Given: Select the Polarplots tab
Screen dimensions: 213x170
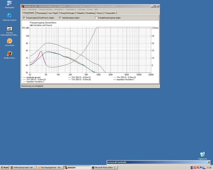Looking at the screenshot, I should (x=80, y=13).
